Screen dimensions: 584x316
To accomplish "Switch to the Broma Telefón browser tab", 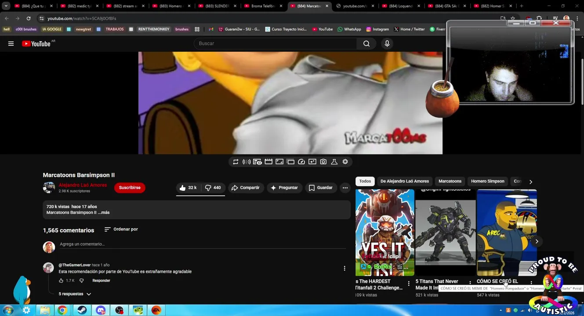I will point(263,6).
